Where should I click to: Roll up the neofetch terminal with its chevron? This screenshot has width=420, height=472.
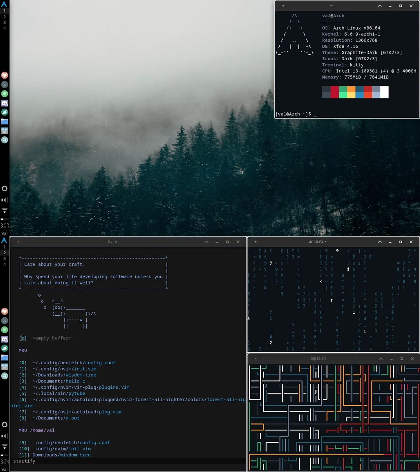pyautogui.click(x=379, y=6)
